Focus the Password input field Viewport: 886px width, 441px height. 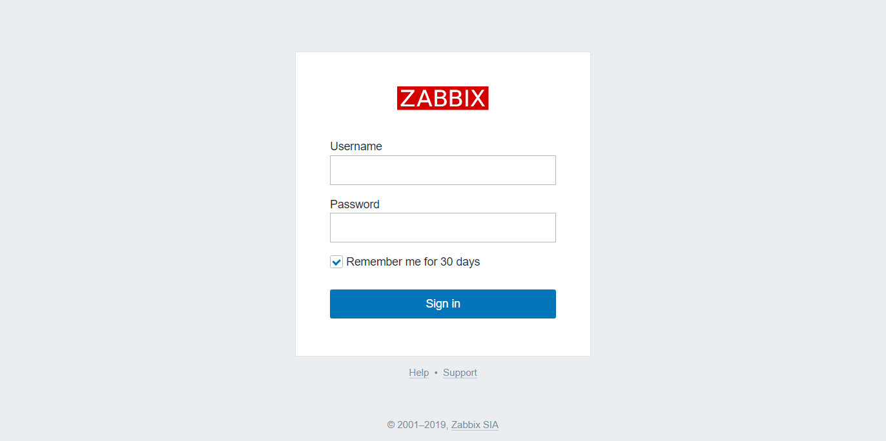pos(442,228)
